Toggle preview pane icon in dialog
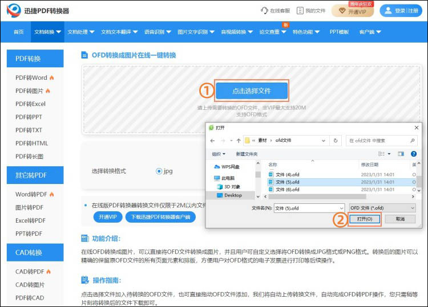This screenshot has height=307, width=428. click(x=401, y=154)
